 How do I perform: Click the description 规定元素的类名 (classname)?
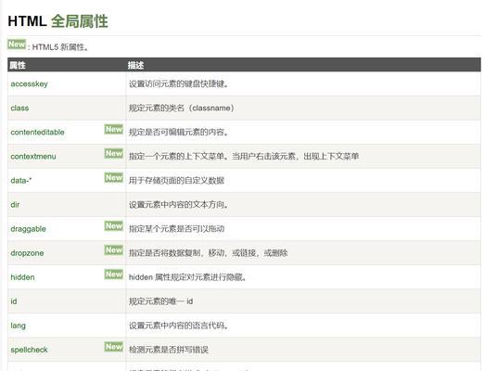(x=182, y=109)
